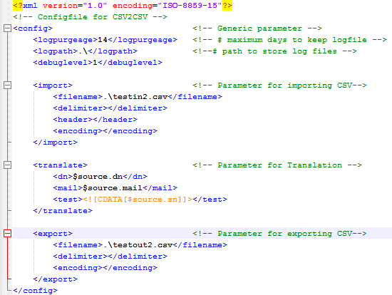Viewport: 392px width, 295px height.
Task: Click the ISO-8859-15 encoding attribute
Action: point(190,6)
